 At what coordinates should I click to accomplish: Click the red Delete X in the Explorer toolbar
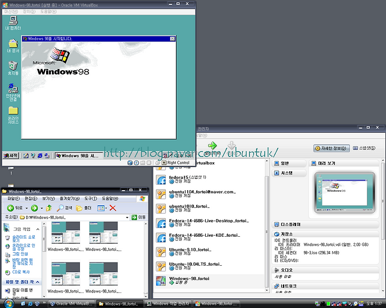point(113,208)
